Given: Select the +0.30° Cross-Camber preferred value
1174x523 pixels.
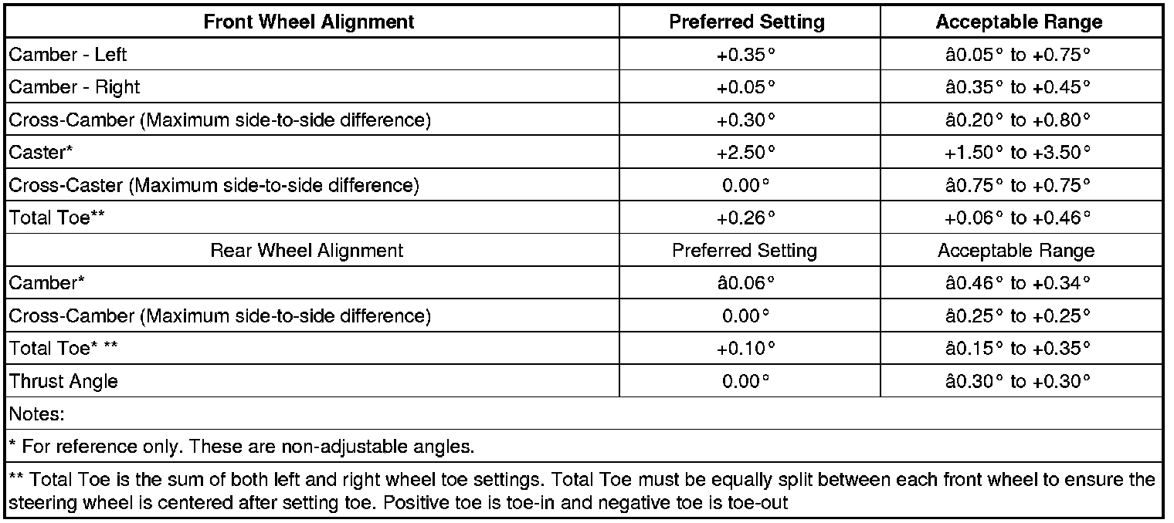Looking at the screenshot, I should click(x=745, y=120).
